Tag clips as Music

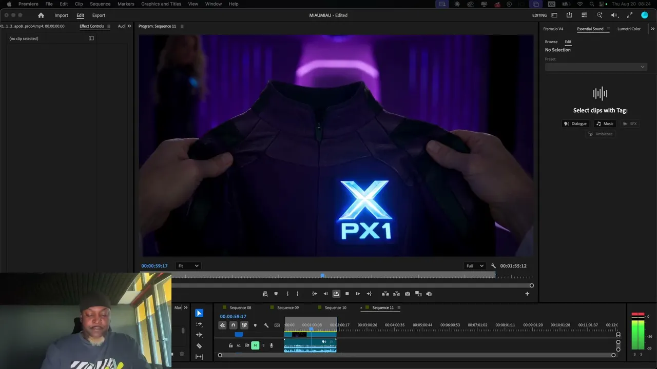(x=605, y=124)
